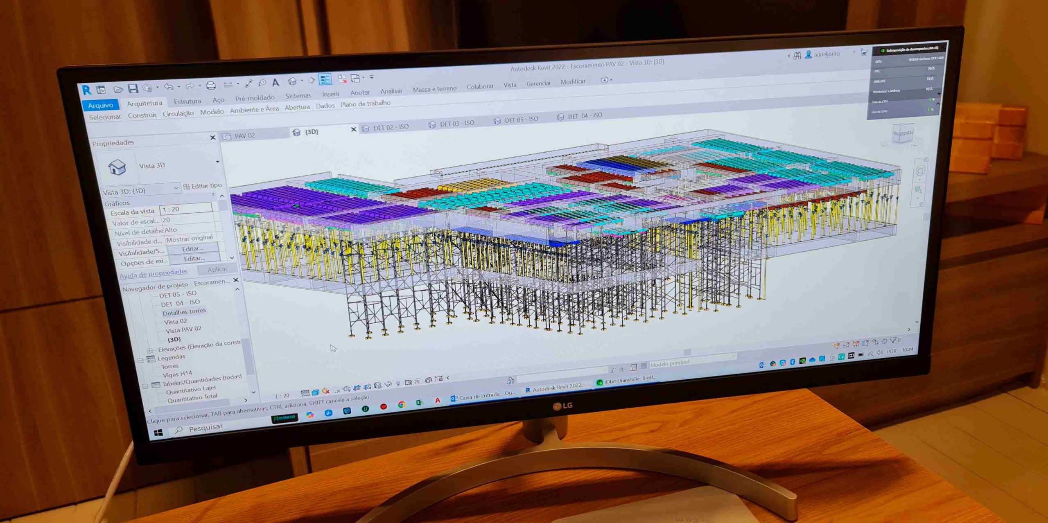Click the Switch Windows icon

tap(355, 78)
